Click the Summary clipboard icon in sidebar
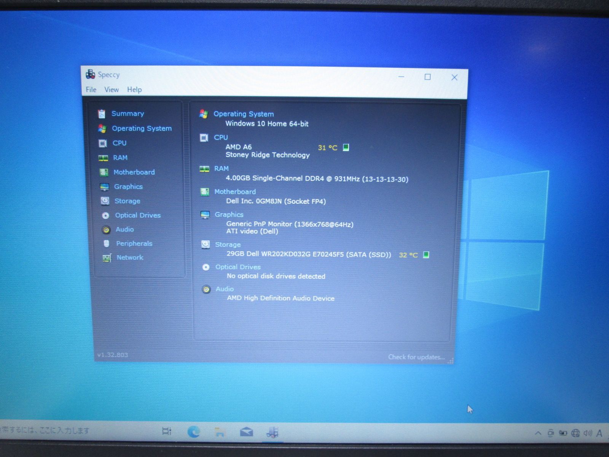The width and height of the screenshot is (609, 457). pos(102,113)
